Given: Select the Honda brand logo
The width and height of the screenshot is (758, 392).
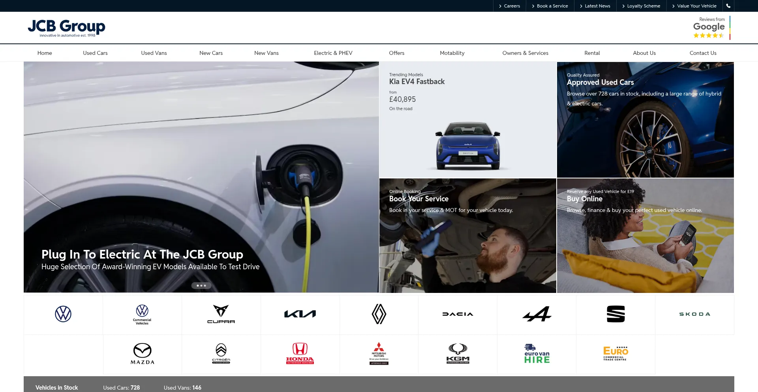Looking at the screenshot, I should pyautogui.click(x=300, y=353).
